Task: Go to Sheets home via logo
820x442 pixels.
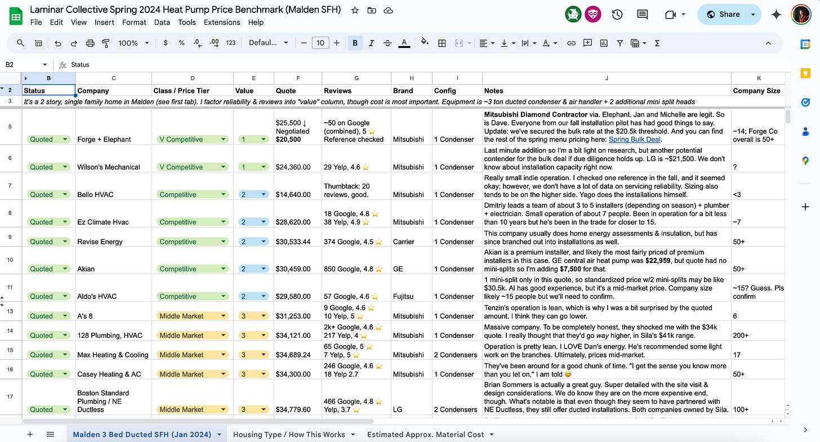Action: click(x=16, y=16)
